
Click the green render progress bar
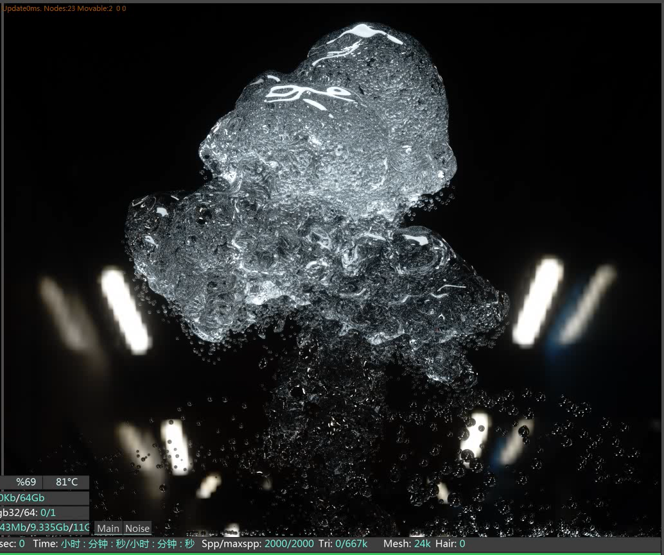pyautogui.click(x=332, y=552)
